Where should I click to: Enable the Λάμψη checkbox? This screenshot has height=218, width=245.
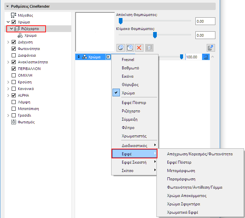[x=14, y=102]
